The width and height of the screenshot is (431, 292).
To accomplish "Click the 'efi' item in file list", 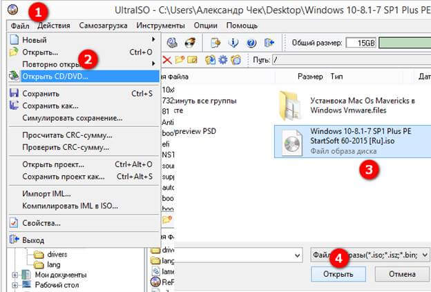I will point(166,144).
